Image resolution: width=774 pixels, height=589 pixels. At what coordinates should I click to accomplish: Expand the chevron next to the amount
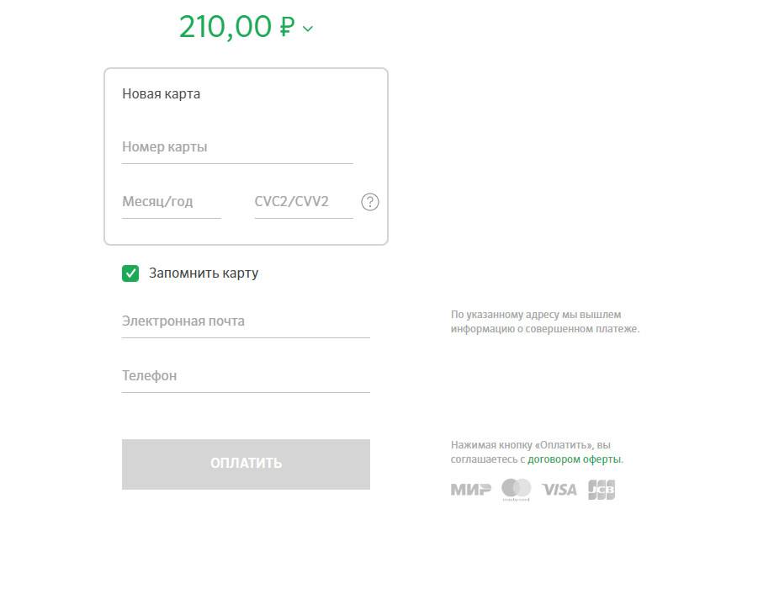[308, 29]
